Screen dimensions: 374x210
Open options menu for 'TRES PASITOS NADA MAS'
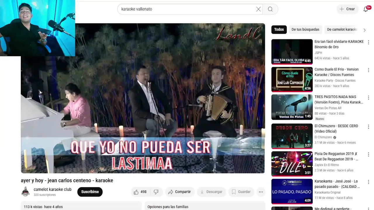[368, 97]
